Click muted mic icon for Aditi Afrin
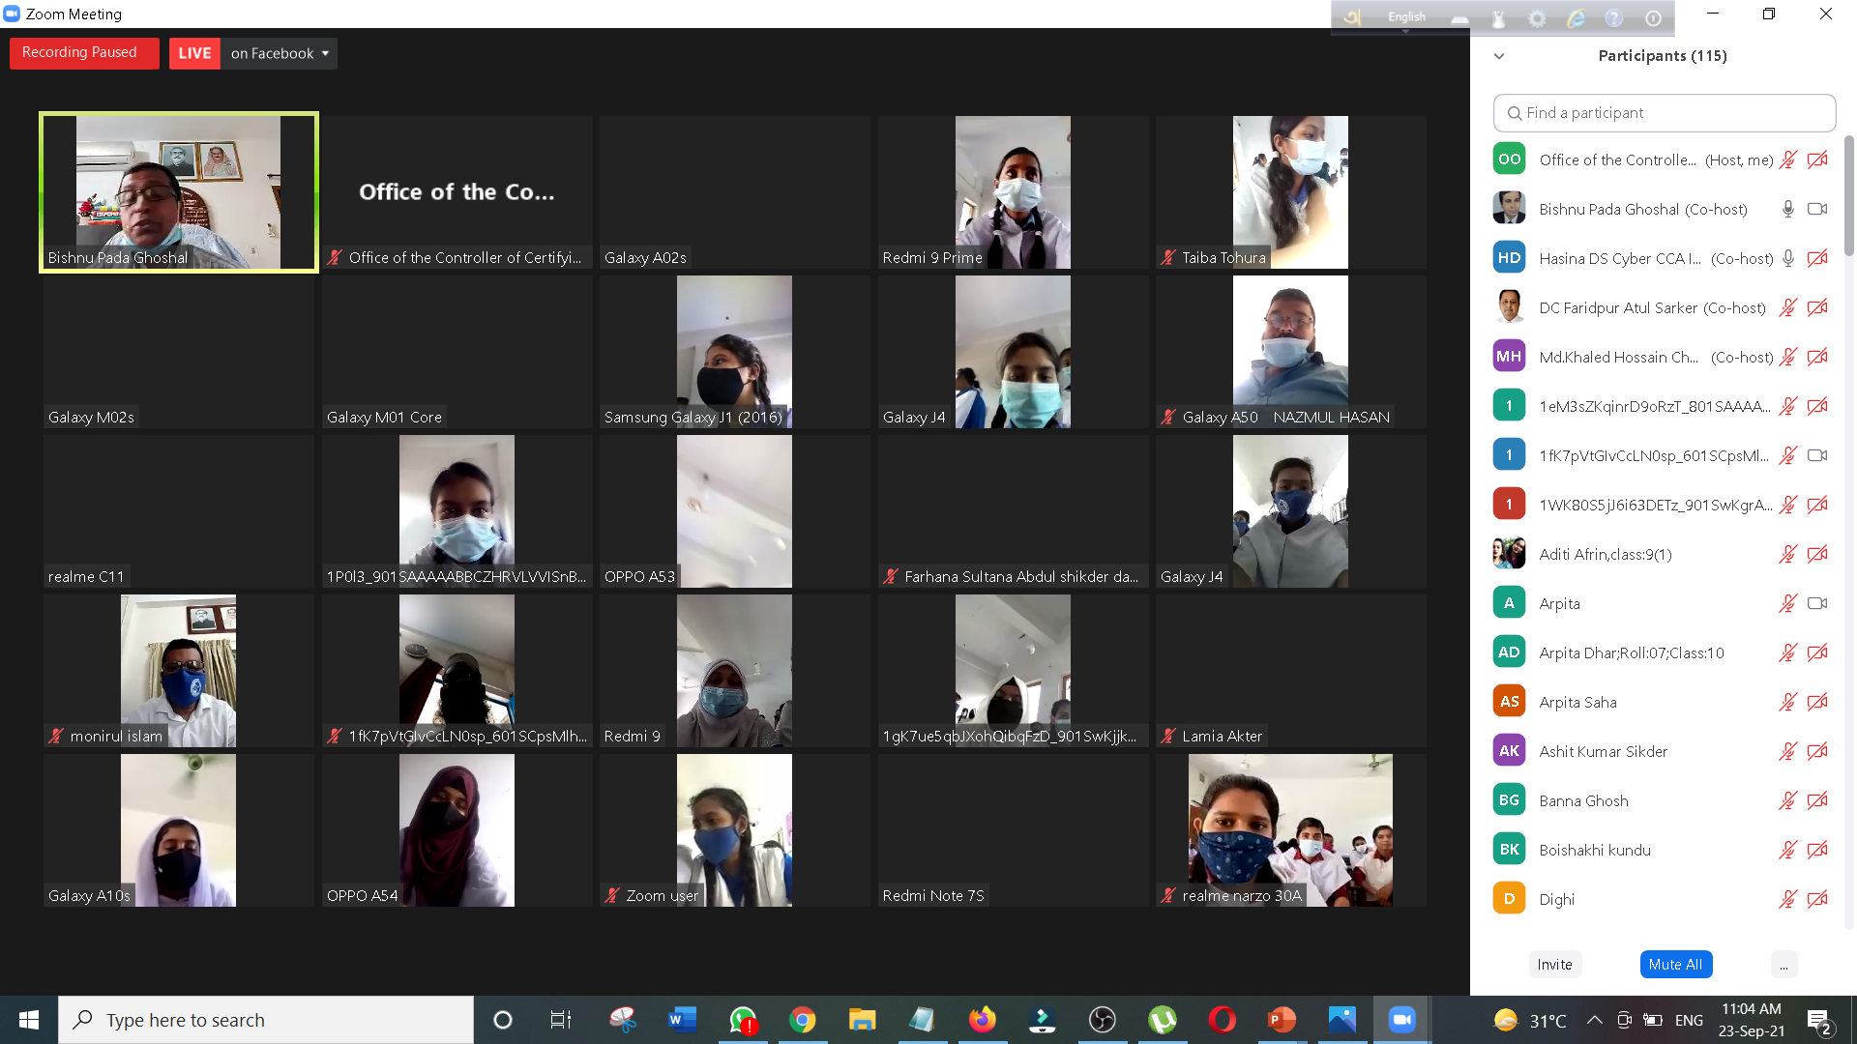1857x1044 pixels. click(1788, 554)
